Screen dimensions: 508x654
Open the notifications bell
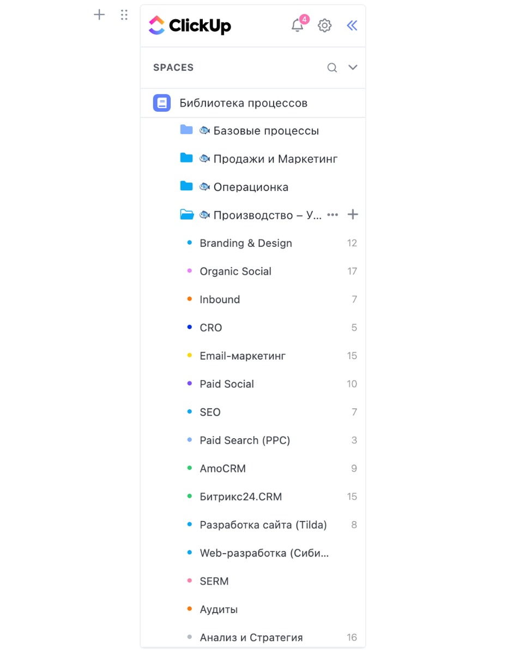298,26
